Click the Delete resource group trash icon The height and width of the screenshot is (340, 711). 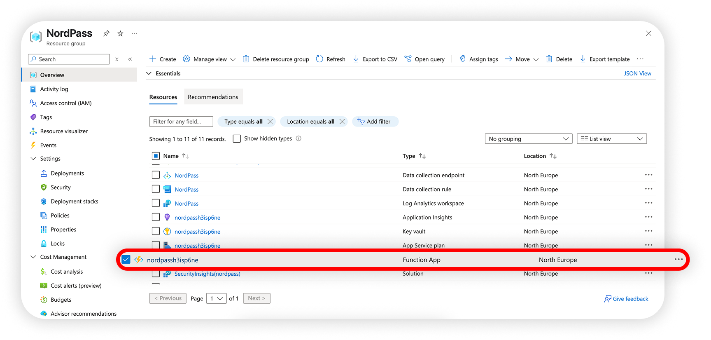tap(246, 59)
